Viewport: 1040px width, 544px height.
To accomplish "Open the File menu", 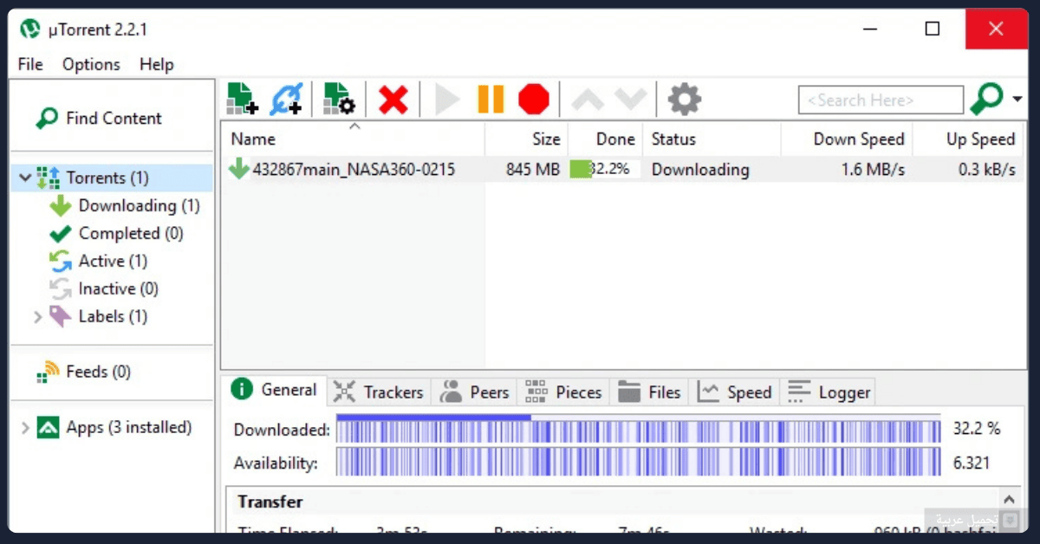I will click(x=30, y=64).
